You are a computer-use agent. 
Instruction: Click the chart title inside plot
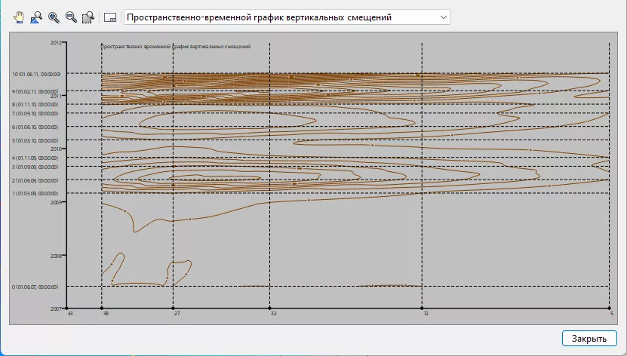pos(175,47)
